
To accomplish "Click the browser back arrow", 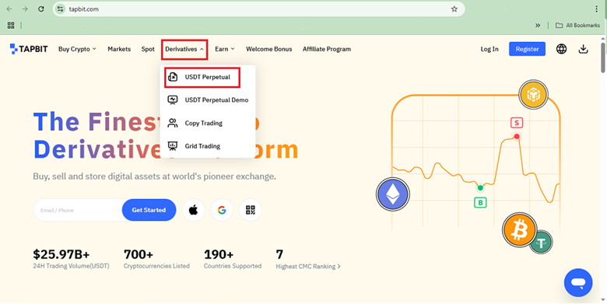I will tap(9, 9).
